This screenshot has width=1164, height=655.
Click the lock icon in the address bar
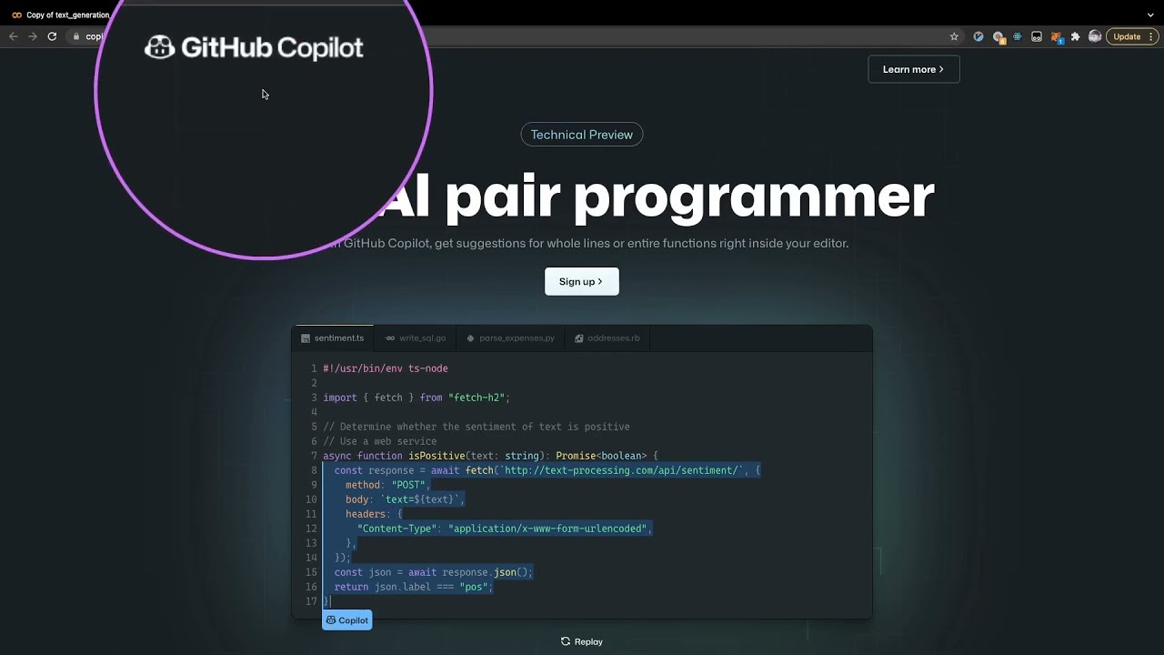pos(76,36)
